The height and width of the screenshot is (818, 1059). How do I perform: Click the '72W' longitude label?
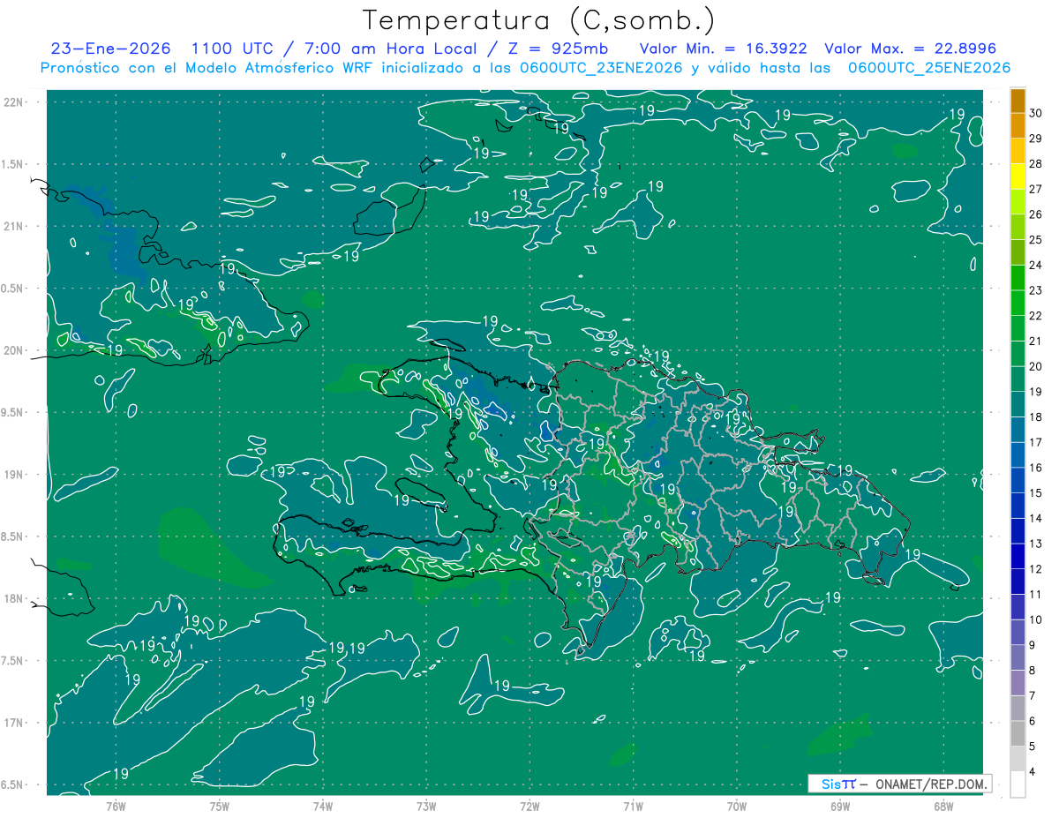pyautogui.click(x=530, y=806)
